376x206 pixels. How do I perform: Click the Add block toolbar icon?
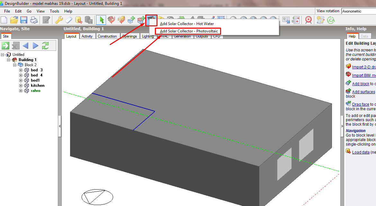(x=131, y=20)
